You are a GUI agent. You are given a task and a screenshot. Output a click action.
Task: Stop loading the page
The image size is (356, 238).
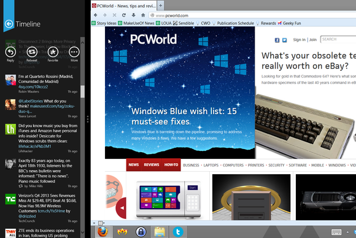coord(114,15)
